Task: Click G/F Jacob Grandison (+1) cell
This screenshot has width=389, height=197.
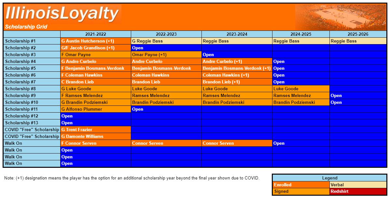Action: [96, 48]
